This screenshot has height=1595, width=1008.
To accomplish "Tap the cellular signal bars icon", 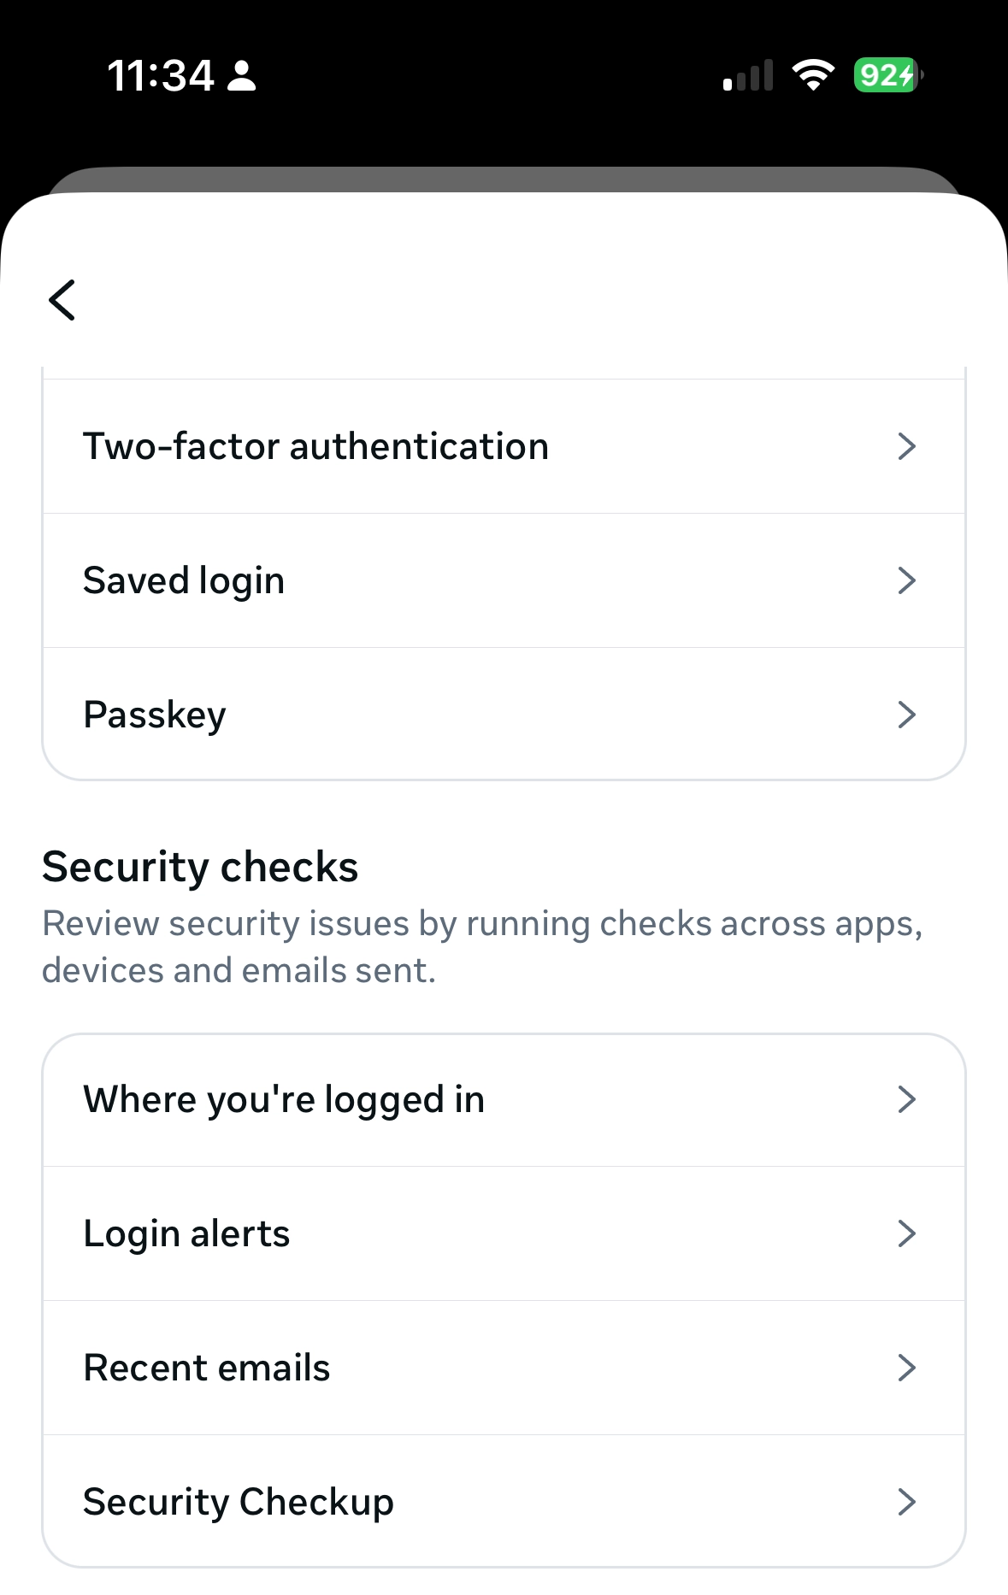I will pos(748,75).
